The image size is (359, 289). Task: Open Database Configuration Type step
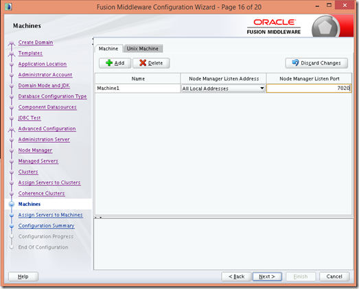(52, 96)
